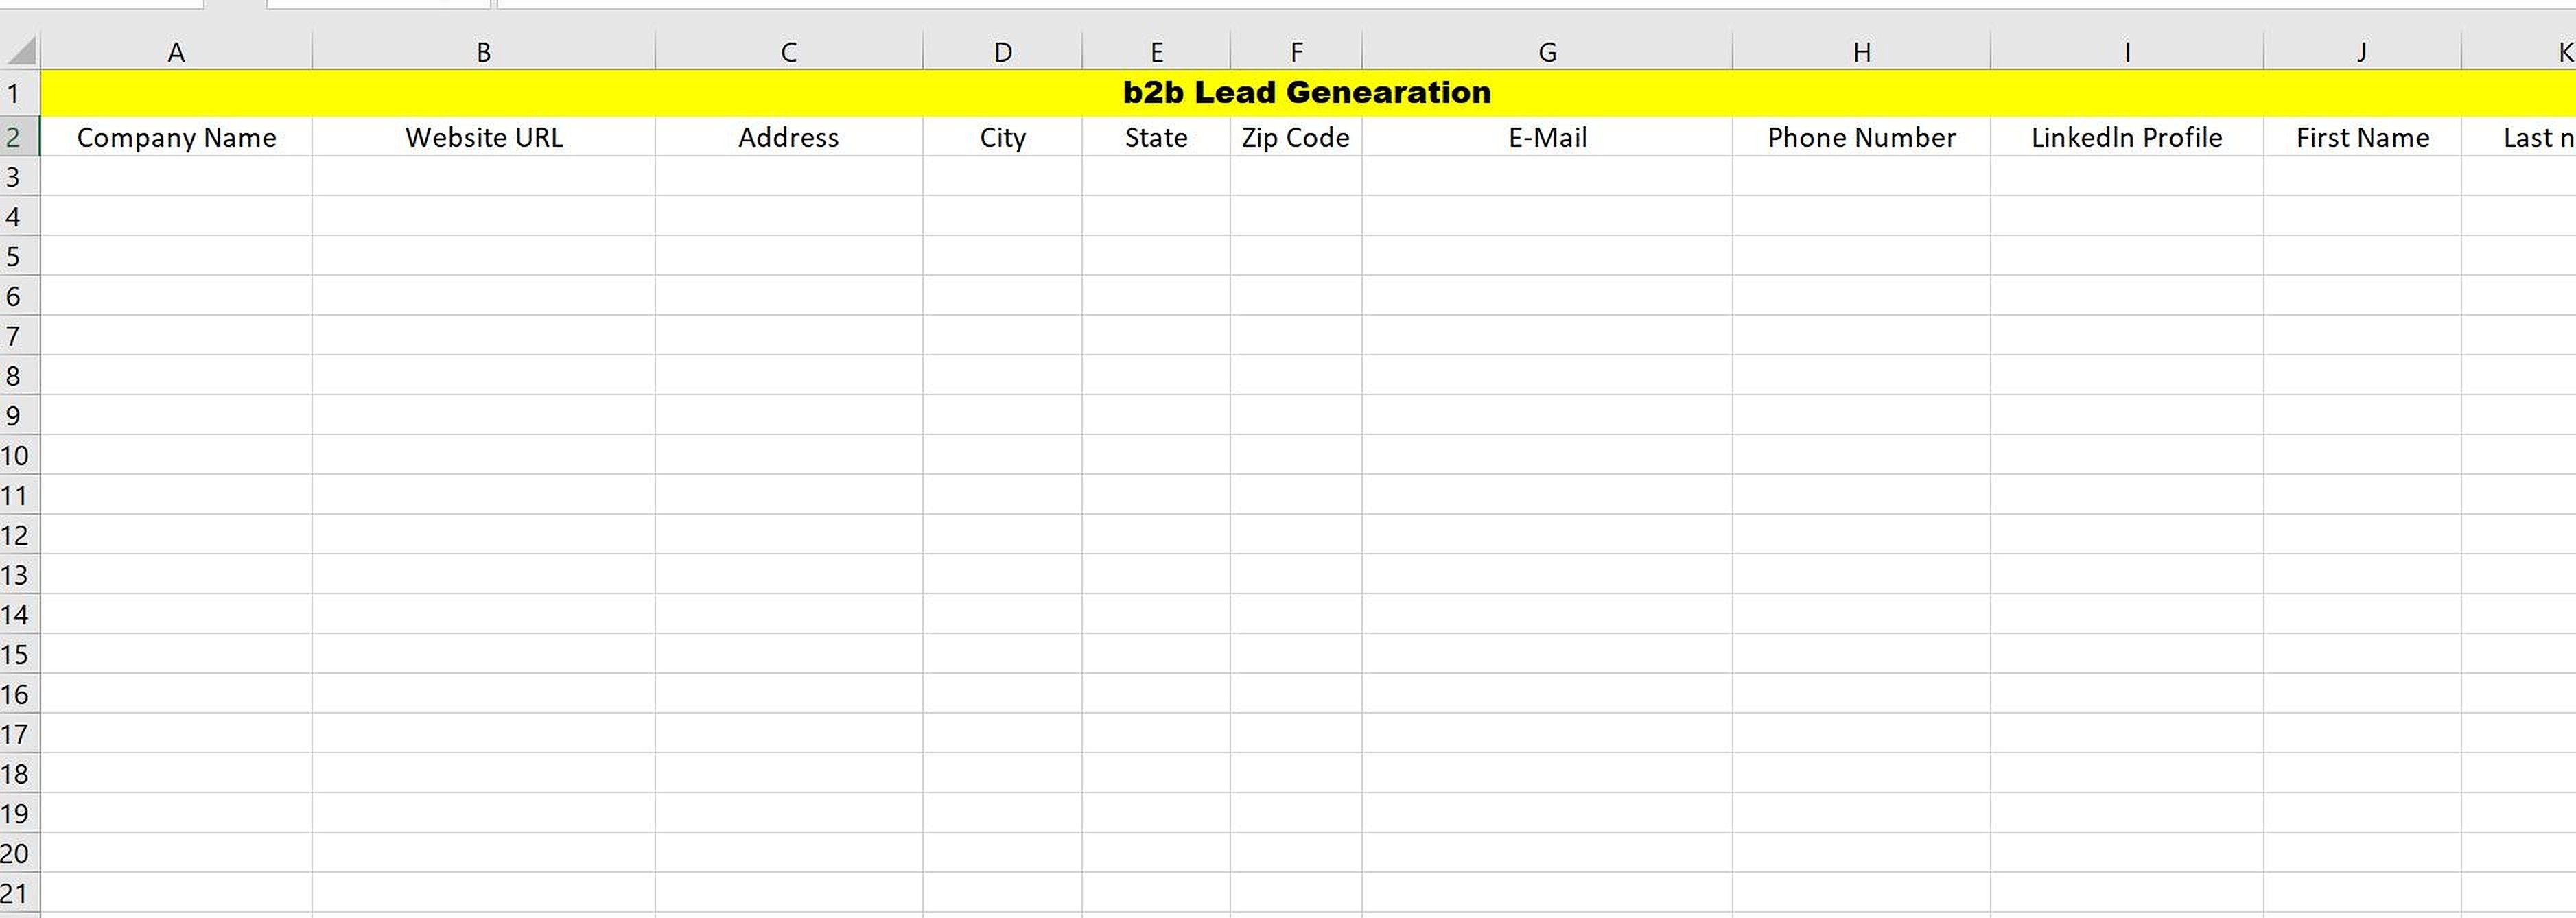Select the First Name header cell

coord(2362,137)
